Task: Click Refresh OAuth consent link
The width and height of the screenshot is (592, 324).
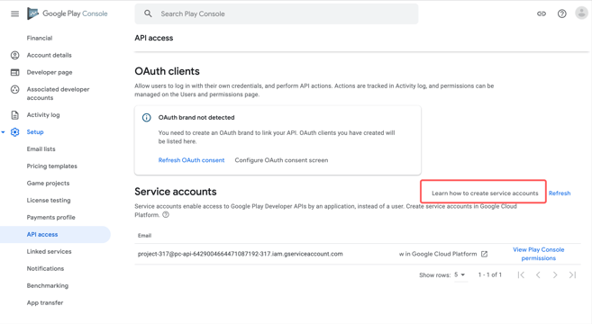Action: pyautogui.click(x=191, y=160)
